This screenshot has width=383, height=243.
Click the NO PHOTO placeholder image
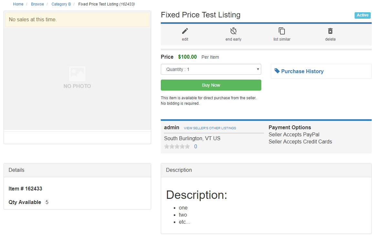[x=77, y=77]
